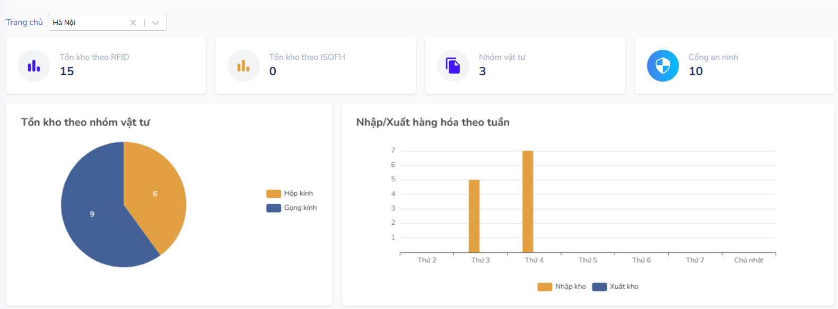Select the Cổng an ninh count value 10
The image size is (838, 309).
coord(696,72)
